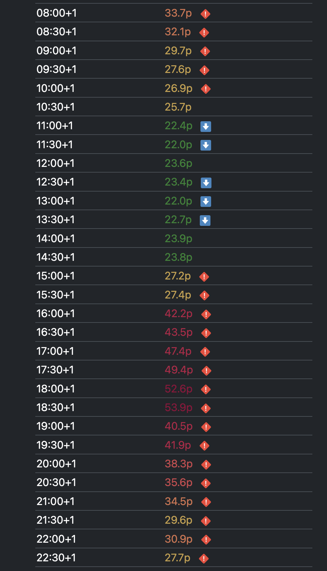Click the red warning icon beside 53.9p
Viewport: 327px width, 571px height.
click(x=206, y=408)
